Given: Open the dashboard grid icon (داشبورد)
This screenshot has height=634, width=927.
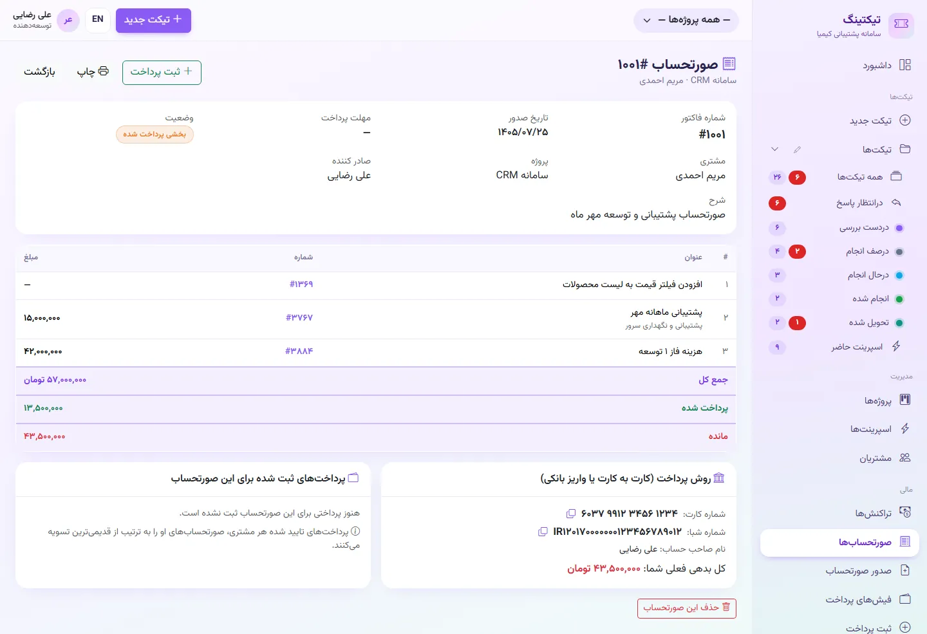Looking at the screenshot, I should click(905, 65).
